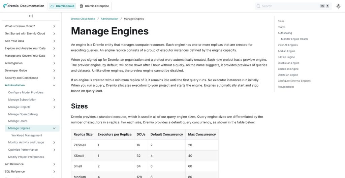Expand Explore and Analyze Your Data chevron

54,49
